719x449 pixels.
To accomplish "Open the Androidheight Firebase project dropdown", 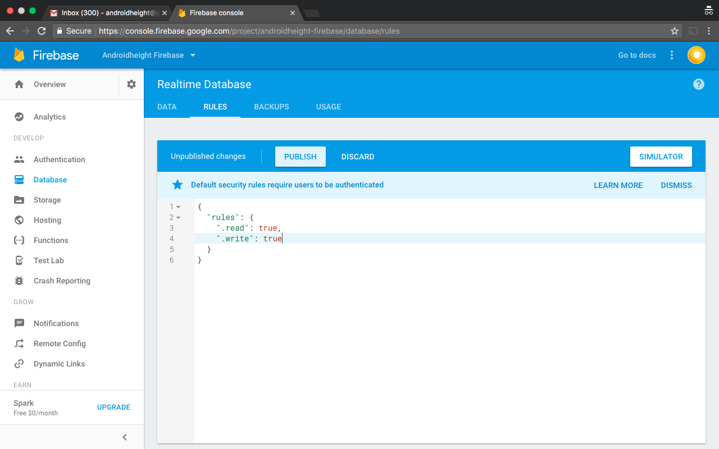I will [148, 55].
